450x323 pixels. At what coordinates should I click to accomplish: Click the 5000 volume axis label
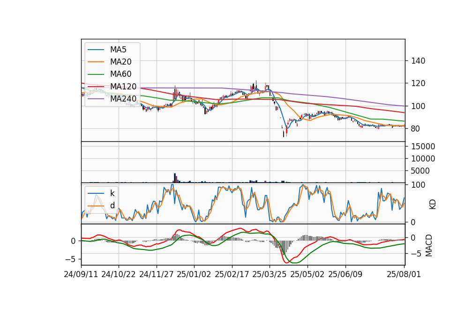(420, 171)
